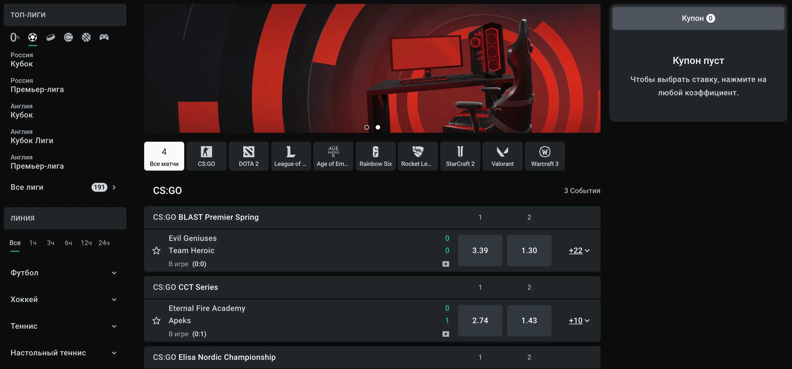Select the 3ч time filter tab

(50, 243)
